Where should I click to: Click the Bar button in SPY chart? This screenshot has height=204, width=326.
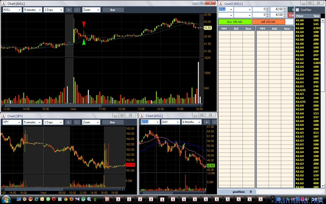pos(112,122)
